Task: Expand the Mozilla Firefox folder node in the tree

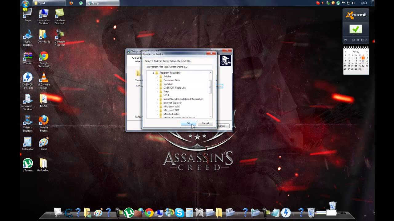Action: coord(157,114)
